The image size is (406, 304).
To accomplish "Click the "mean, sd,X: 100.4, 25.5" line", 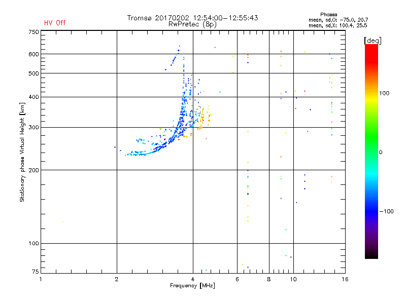I will (x=337, y=25).
